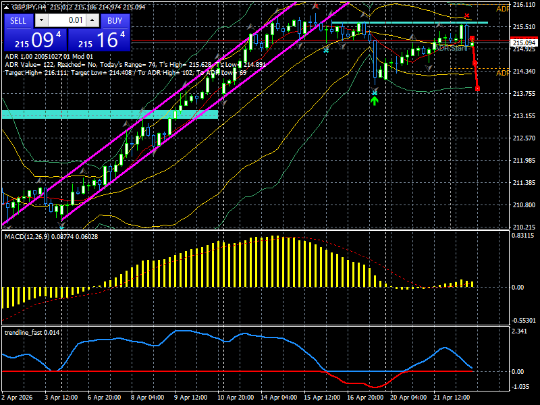Click the 211.985 price scale label
The image size is (540, 405).
[524, 160]
